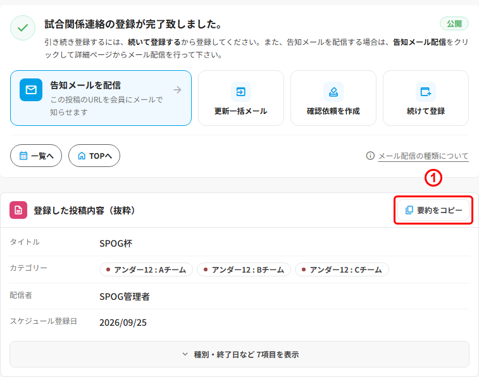The image size is (479, 377).
Task: Expand 種別・終了日など 7項目を表示
Action: 239,354
